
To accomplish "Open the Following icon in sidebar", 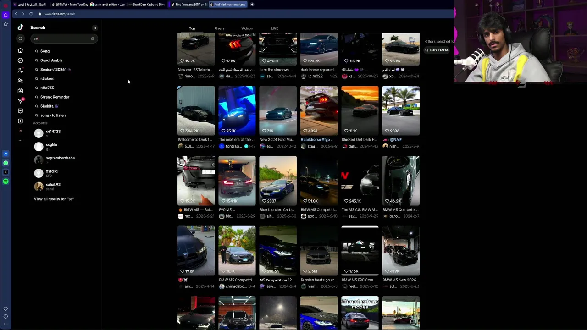I will [x=20, y=71].
